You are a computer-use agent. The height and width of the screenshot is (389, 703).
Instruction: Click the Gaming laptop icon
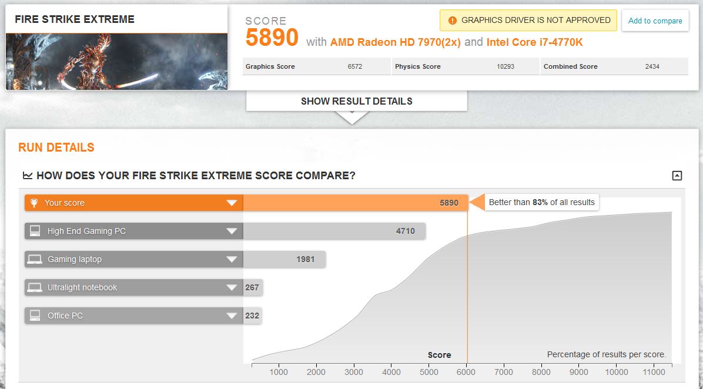point(35,259)
